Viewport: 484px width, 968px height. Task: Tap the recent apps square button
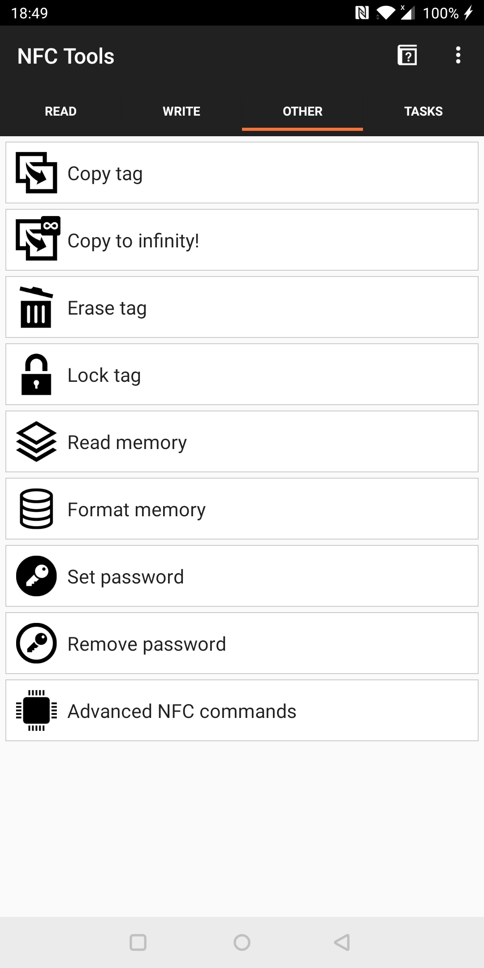pyautogui.click(x=139, y=942)
